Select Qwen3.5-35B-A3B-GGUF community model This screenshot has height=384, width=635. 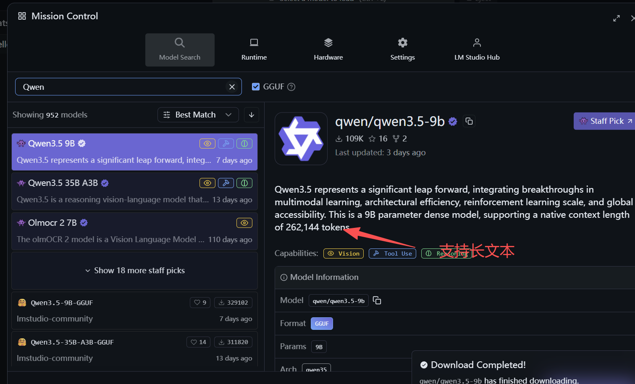tap(134, 350)
